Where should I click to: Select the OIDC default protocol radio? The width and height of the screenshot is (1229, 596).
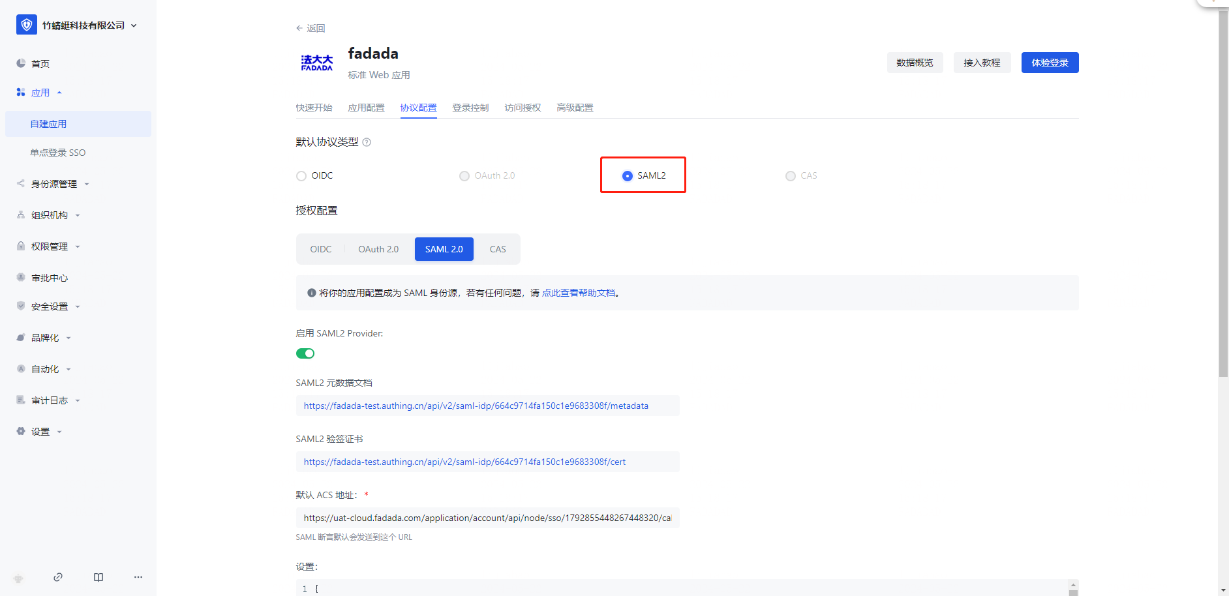(x=301, y=176)
